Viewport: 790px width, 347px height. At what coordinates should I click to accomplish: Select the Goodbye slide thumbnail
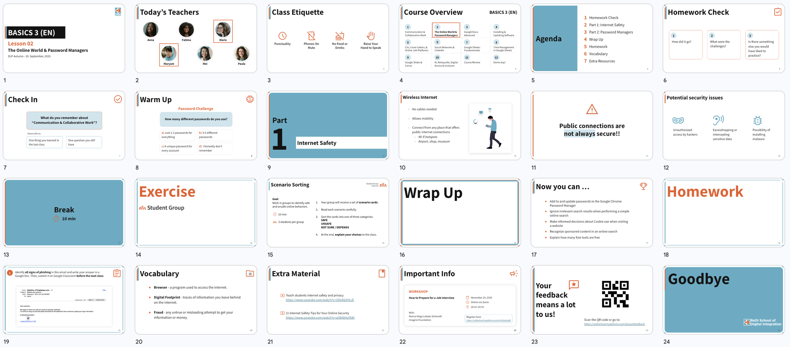point(724,300)
